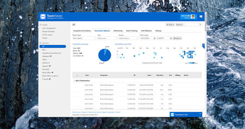The image size is (245, 129).
Task: Click the Computer column header
Action: tap(104, 75)
